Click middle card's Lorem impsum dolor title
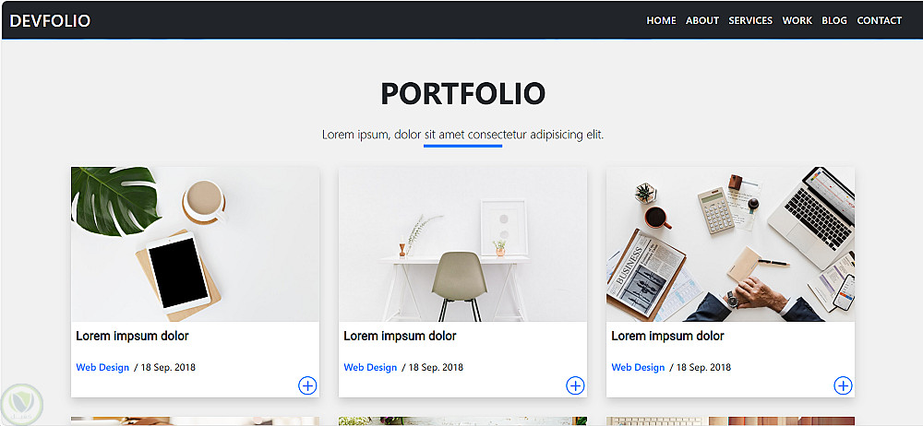The width and height of the screenshot is (923, 426). (401, 337)
